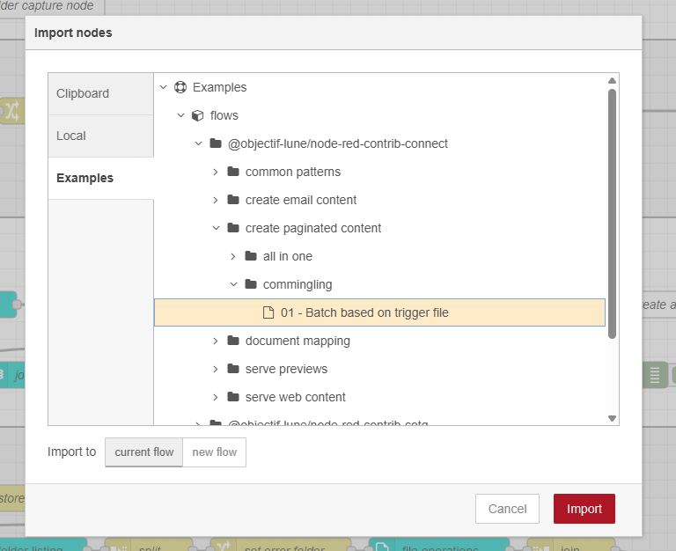This screenshot has height=551, width=676.
Task: Click the folder icon beside create email content
Action: tap(233, 200)
